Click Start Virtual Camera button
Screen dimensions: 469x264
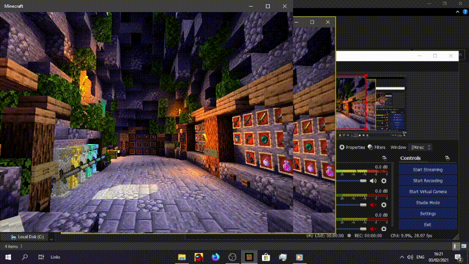[x=428, y=191]
